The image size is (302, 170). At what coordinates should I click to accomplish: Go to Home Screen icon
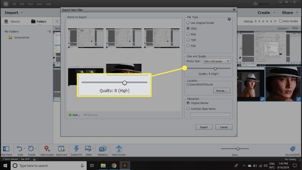(118, 149)
